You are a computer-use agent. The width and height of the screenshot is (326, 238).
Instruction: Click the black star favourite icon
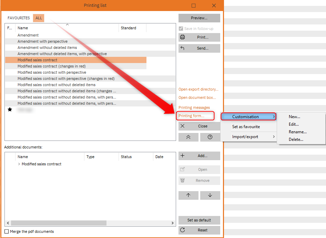[10, 109]
